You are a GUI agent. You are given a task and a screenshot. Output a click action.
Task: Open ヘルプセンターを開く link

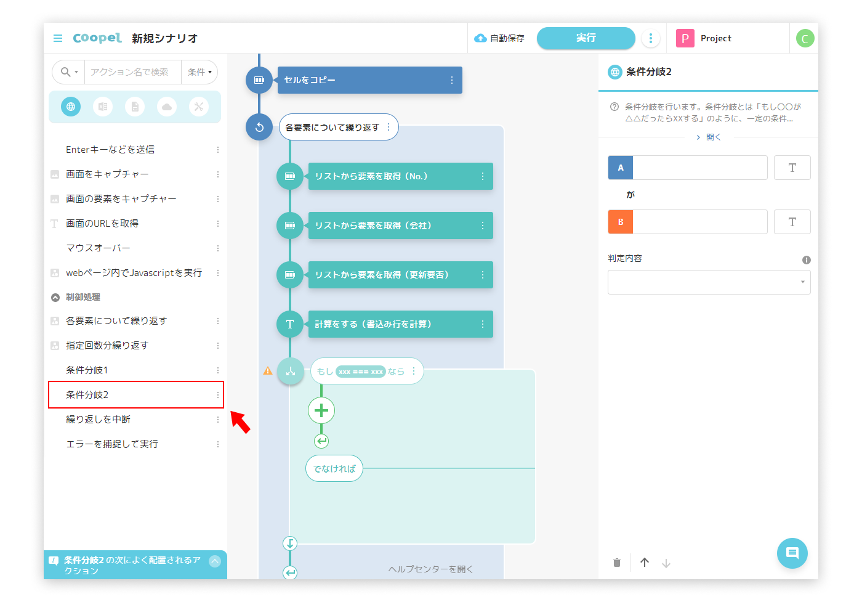(431, 569)
